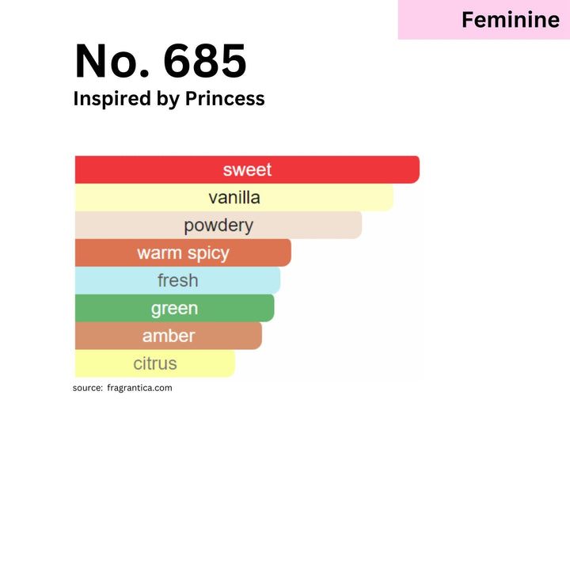The width and height of the screenshot is (570, 570).
Task: Click the source: caption text
Action: pos(88,388)
